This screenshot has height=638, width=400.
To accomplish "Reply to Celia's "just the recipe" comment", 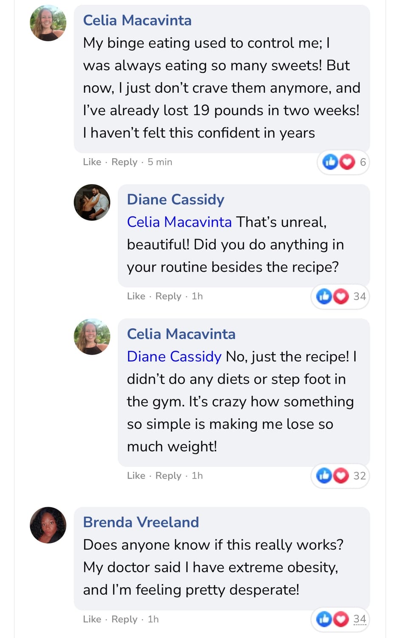I will 168,476.
